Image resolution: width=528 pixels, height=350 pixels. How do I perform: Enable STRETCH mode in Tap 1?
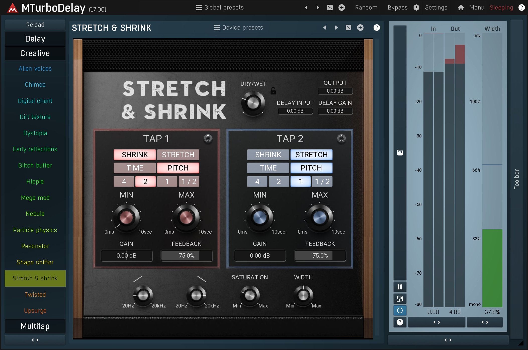[x=178, y=155]
